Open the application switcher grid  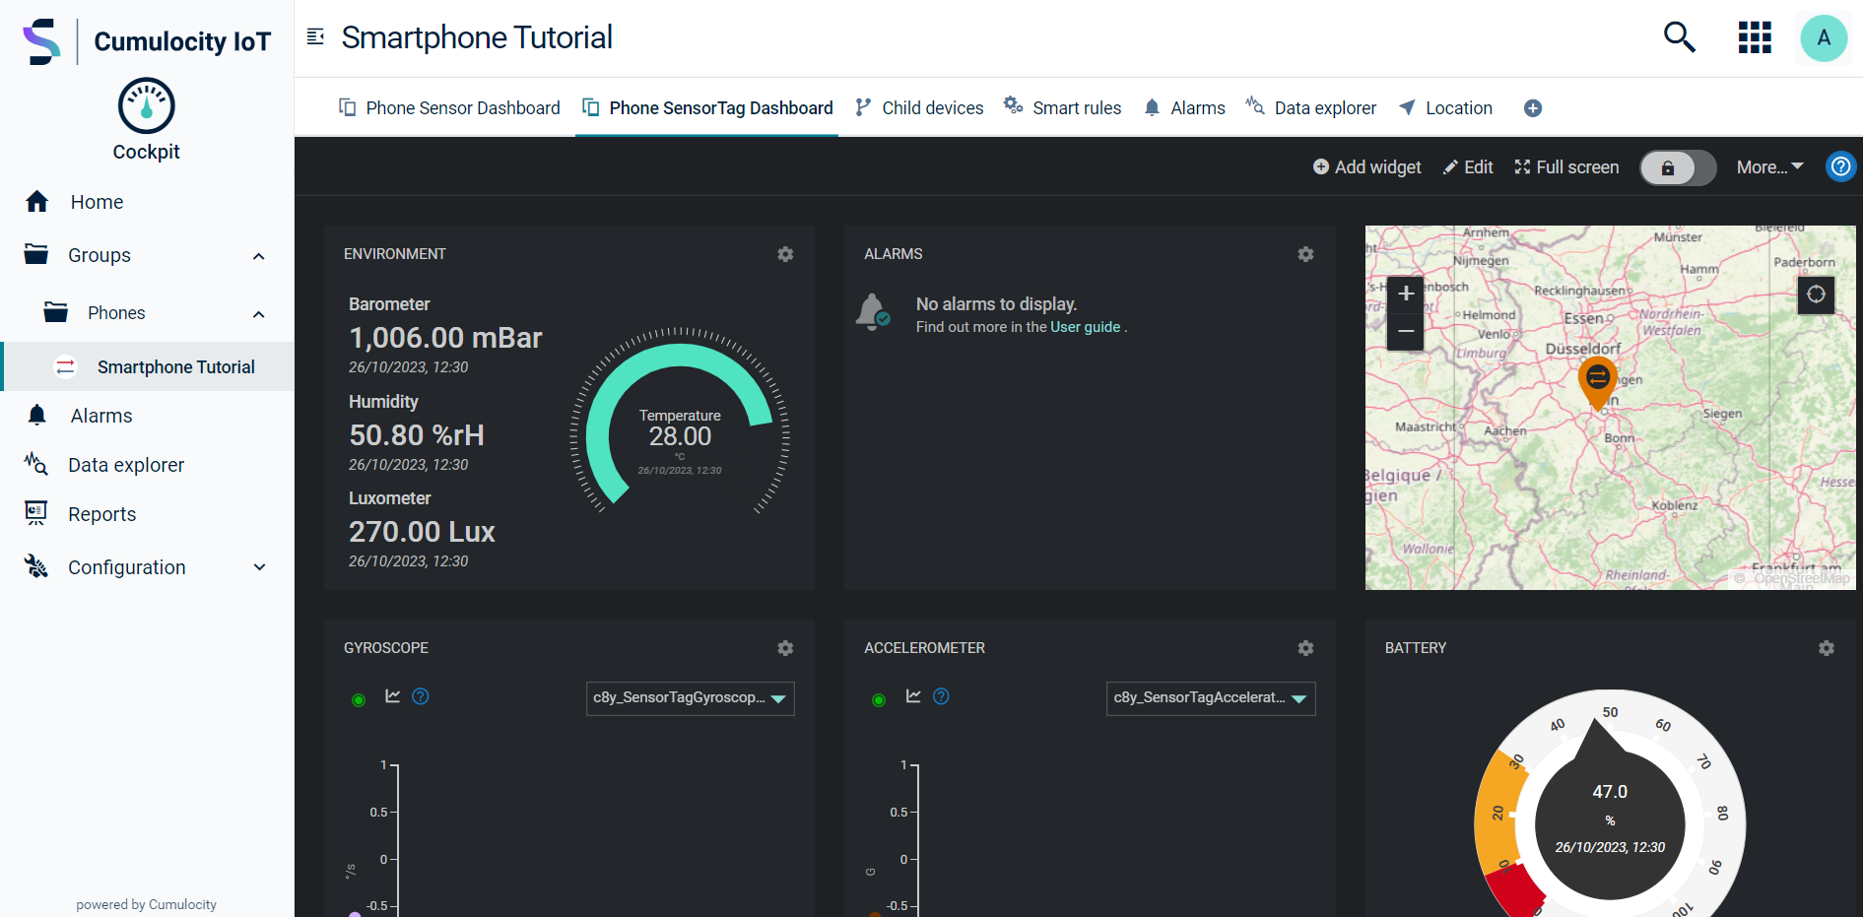click(1755, 37)
